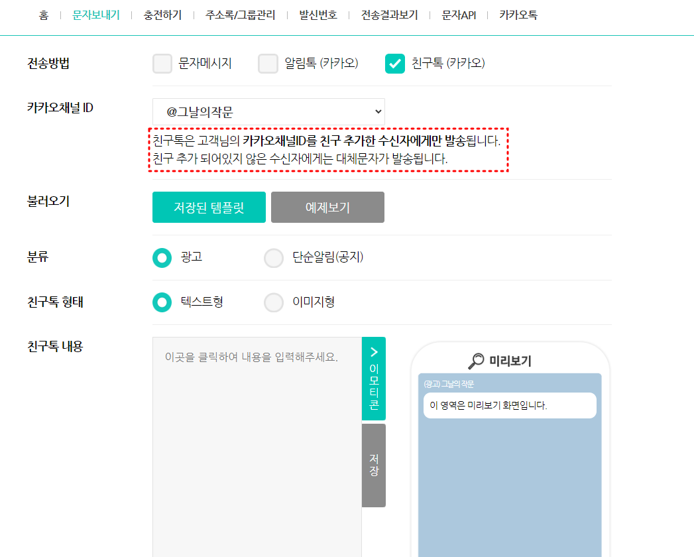Screen dimensions: 694x557
Task: Click the 미리보기 magnifier icon
Action: 476,361
